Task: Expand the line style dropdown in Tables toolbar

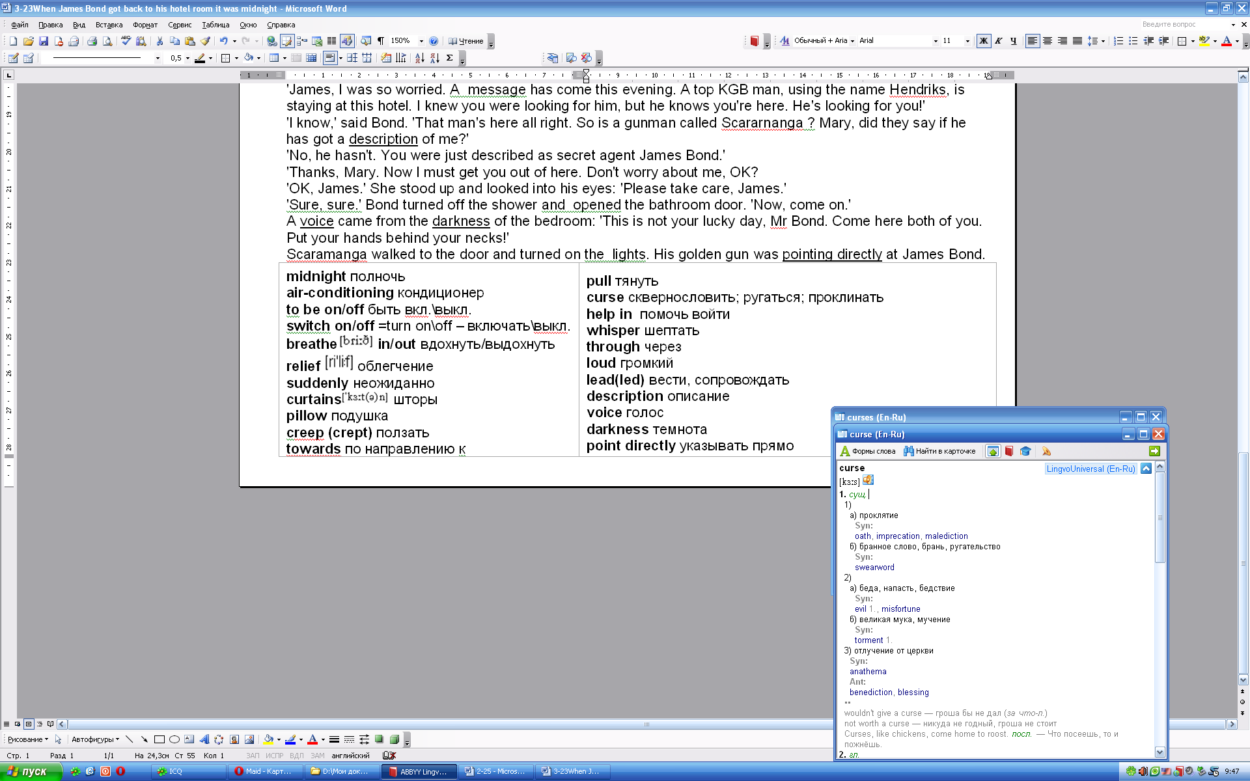Action: coord(158,58)
